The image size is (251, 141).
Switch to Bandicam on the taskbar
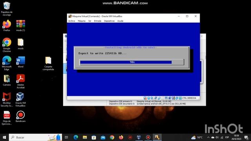[148, 137]
